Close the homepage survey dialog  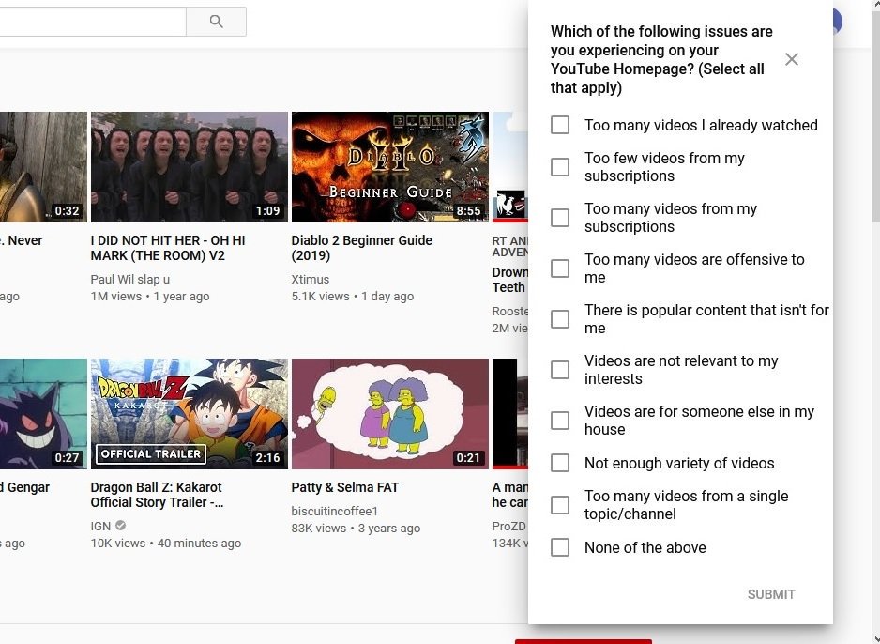click(791, 59)
